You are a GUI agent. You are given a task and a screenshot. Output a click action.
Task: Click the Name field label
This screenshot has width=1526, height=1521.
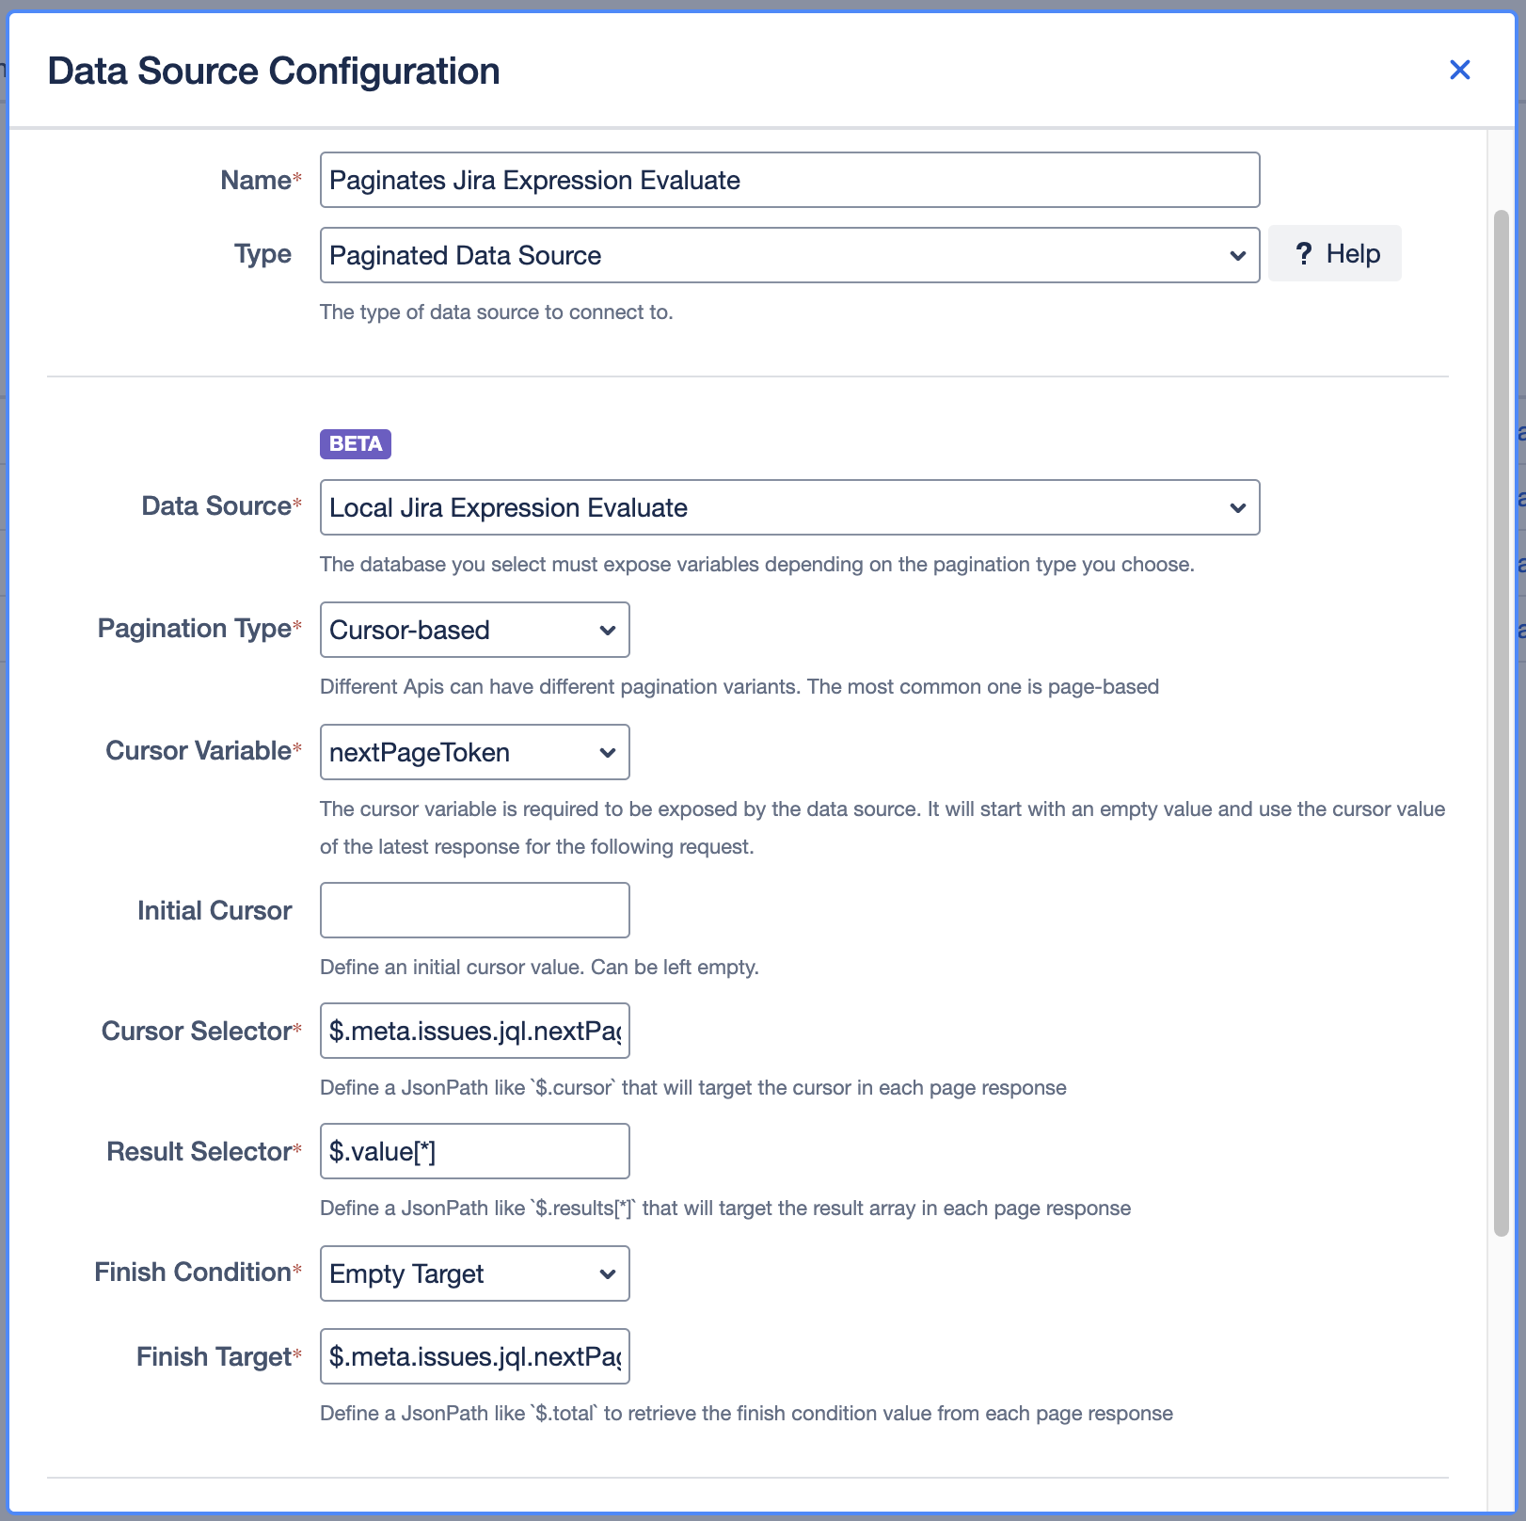click(255, 180)
